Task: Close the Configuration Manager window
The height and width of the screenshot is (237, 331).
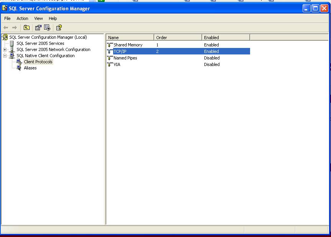Action: [324, 8]
